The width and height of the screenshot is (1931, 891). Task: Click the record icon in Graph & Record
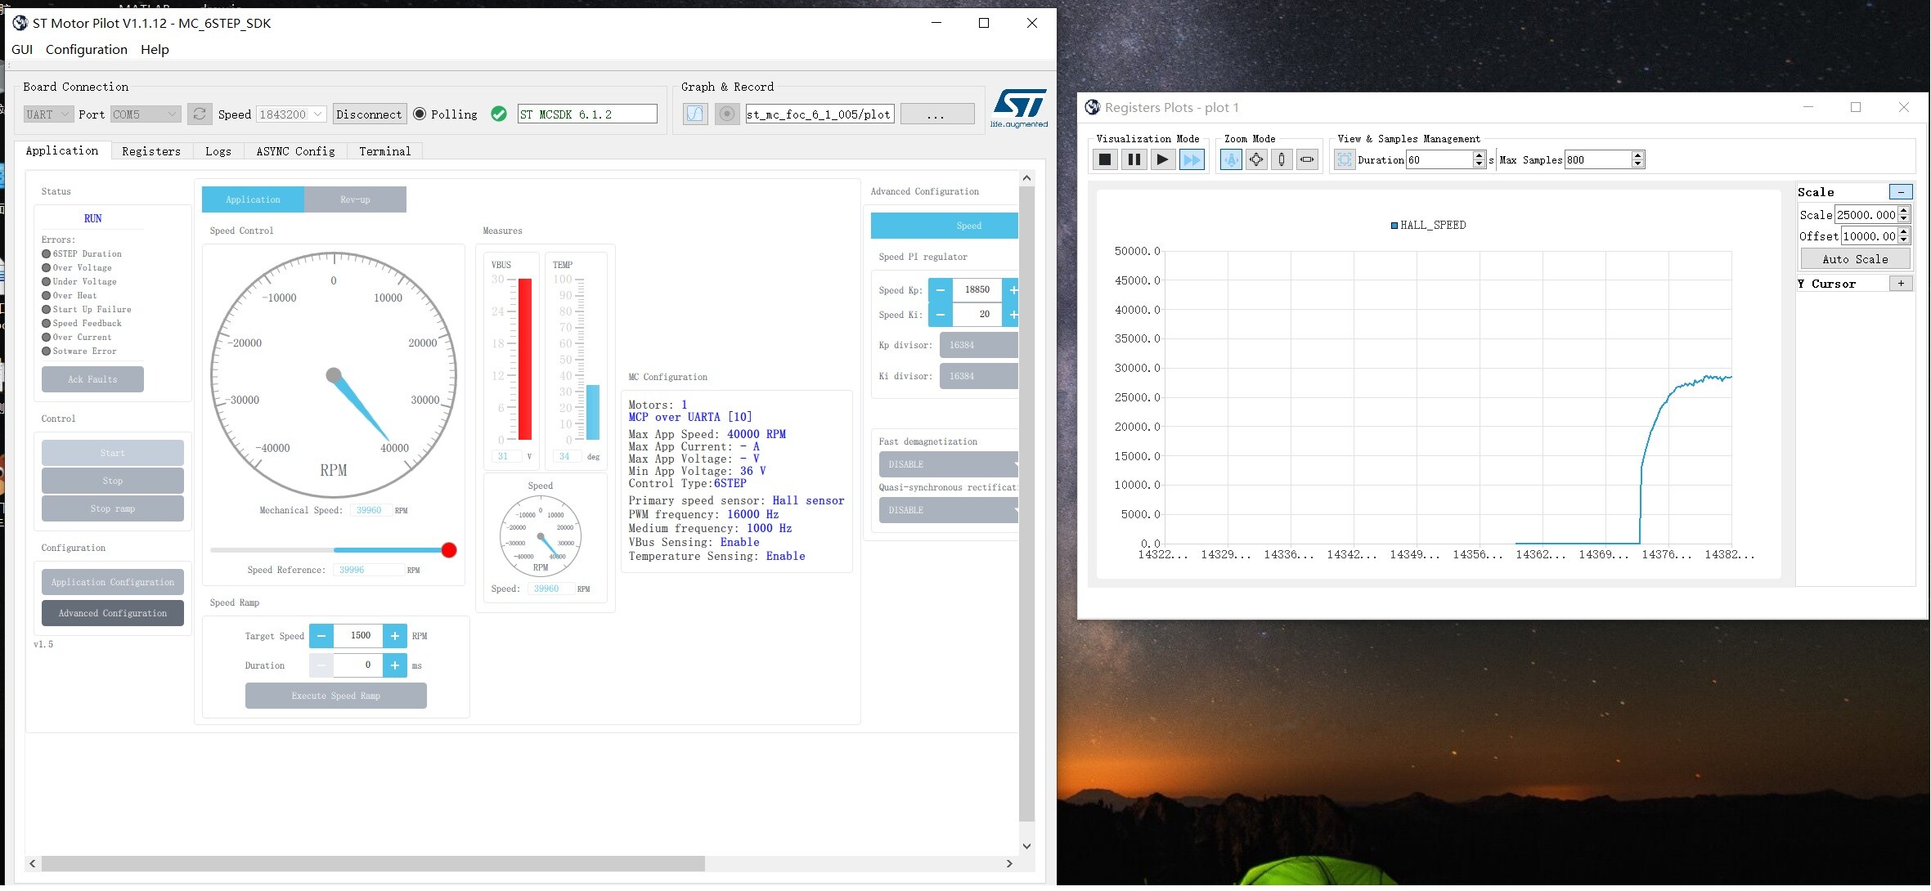[726, 114]
